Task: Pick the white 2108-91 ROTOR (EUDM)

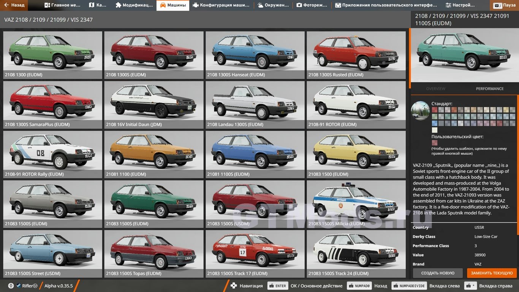Action: click(x=356, y=105)
